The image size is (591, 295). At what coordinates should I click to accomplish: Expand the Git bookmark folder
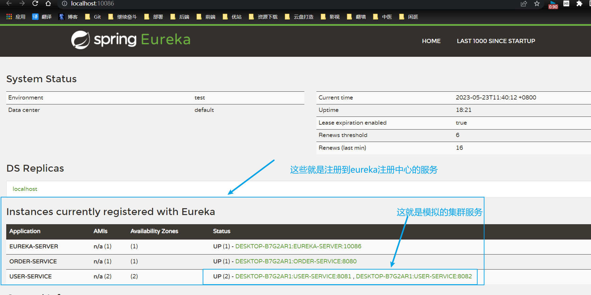(93, 17)
